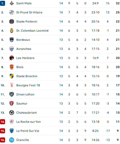Click the Bordeaux club emblem

pyautogui.click(x=12, y=40)
